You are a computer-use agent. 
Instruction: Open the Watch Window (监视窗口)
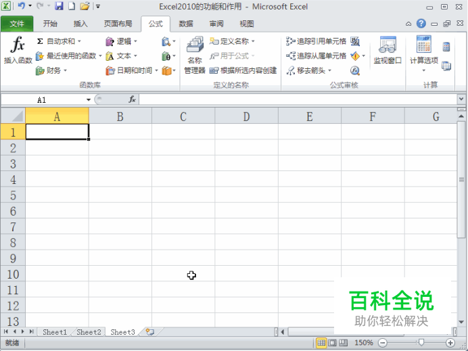(388, 50)
